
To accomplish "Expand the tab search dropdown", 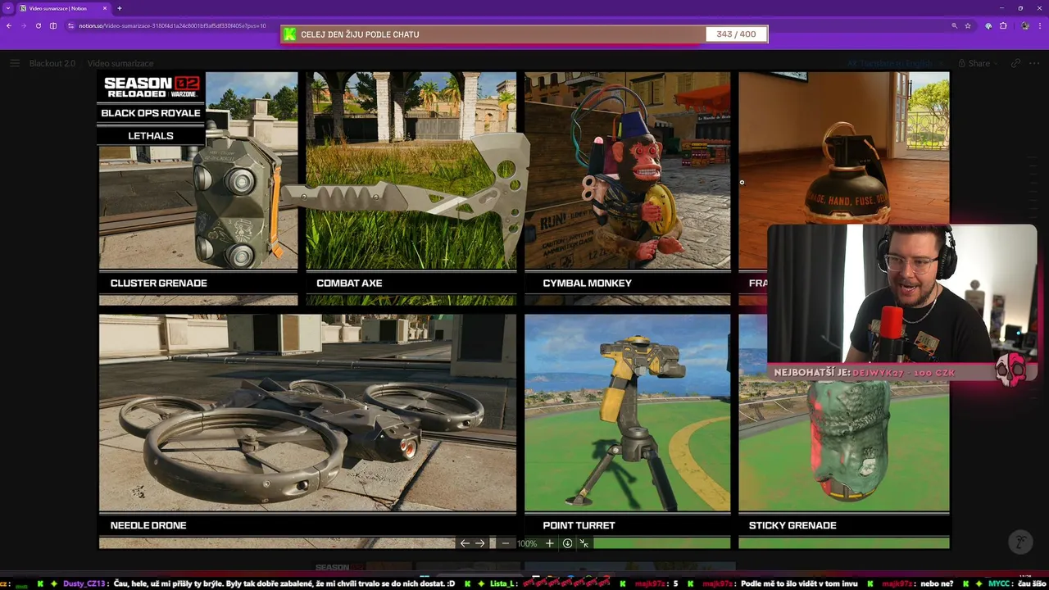I will [7, 8].
